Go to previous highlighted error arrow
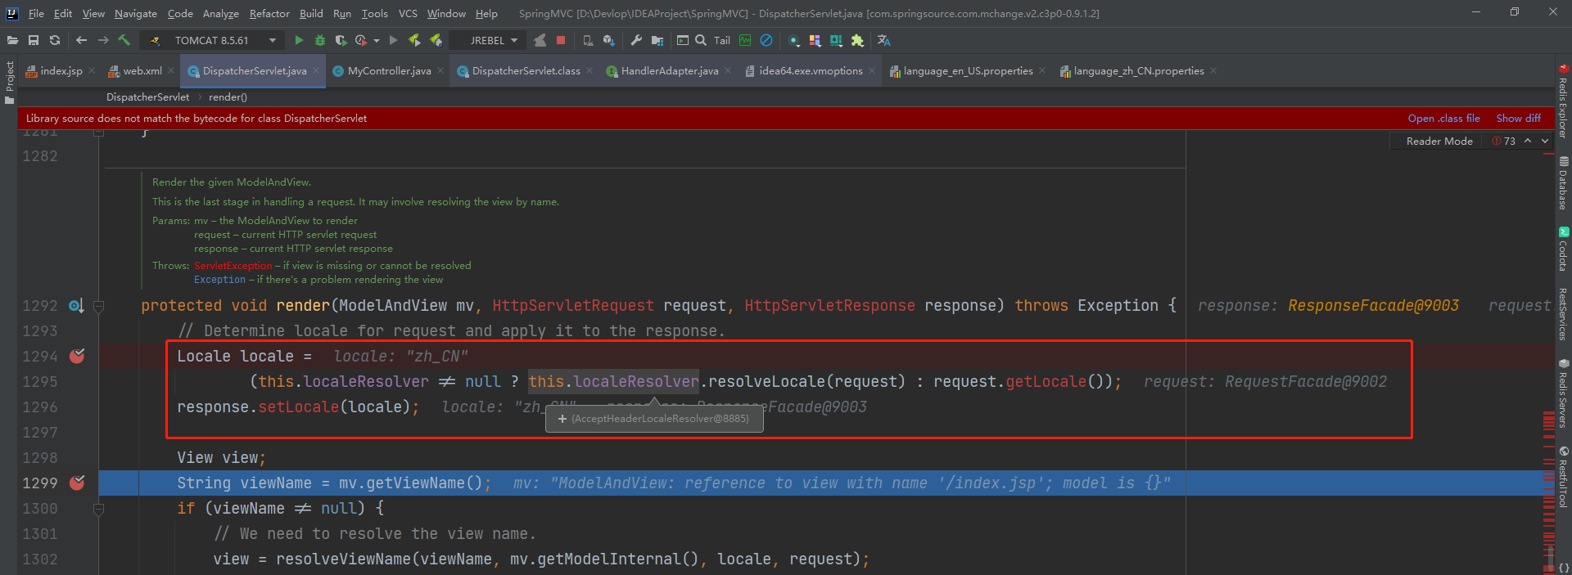The width and height of the screenshot is (1572, 575). pos(1528,142)
